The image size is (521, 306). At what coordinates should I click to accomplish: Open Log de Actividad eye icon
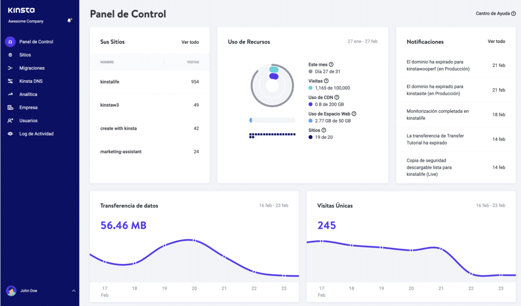(9, 134)
